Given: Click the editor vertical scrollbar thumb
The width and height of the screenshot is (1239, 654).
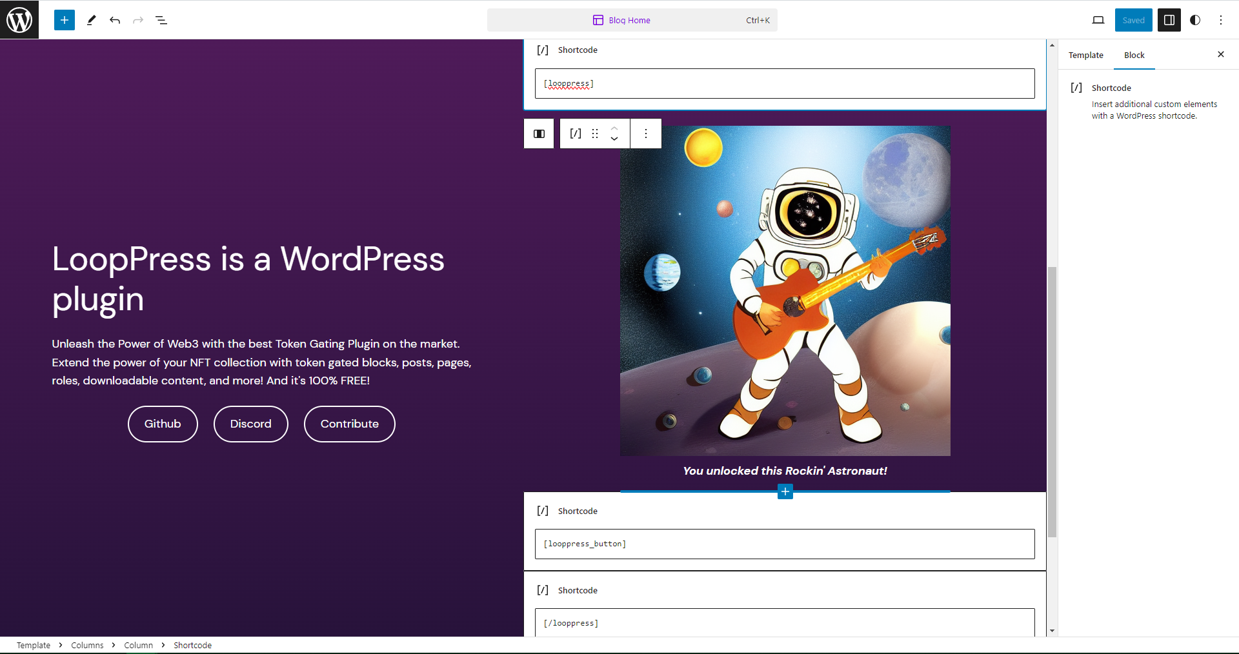Looking at the screenshot, I should point(1052,402).
